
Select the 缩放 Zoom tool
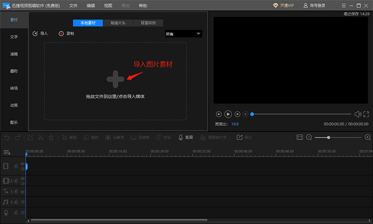91,137
